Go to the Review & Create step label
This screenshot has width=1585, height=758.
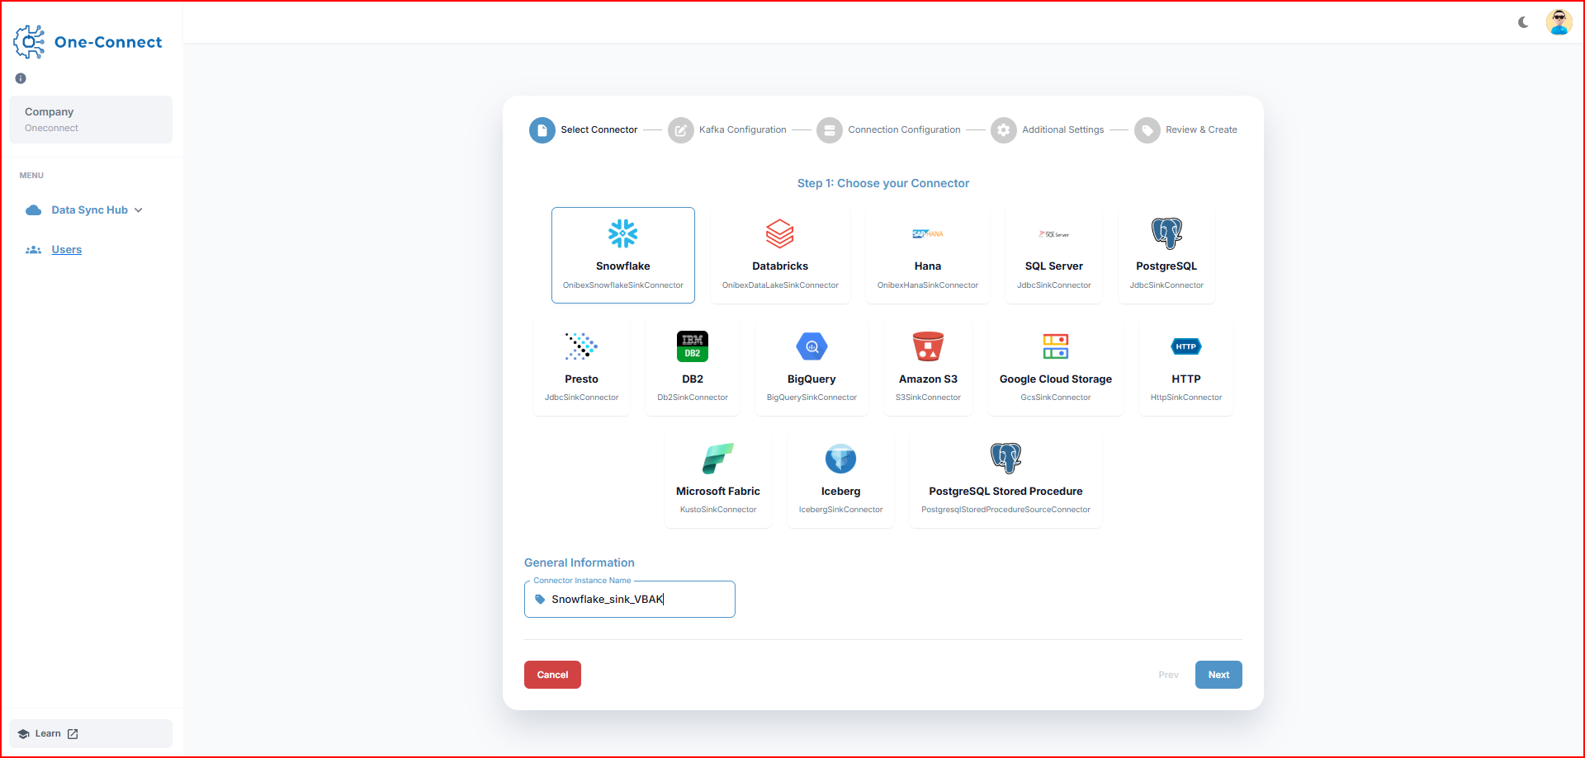(x=1201, y=130)
